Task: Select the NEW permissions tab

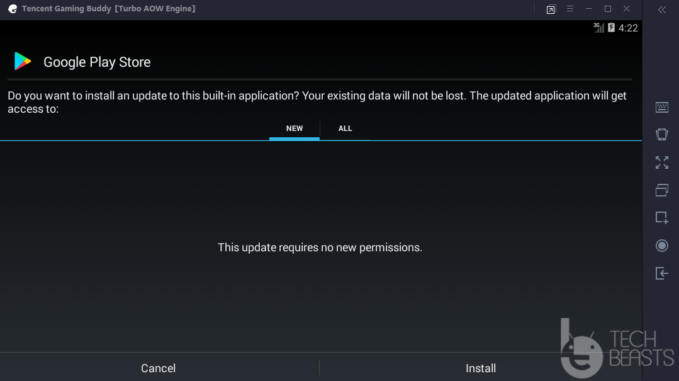Action: (x=295, y=128)
